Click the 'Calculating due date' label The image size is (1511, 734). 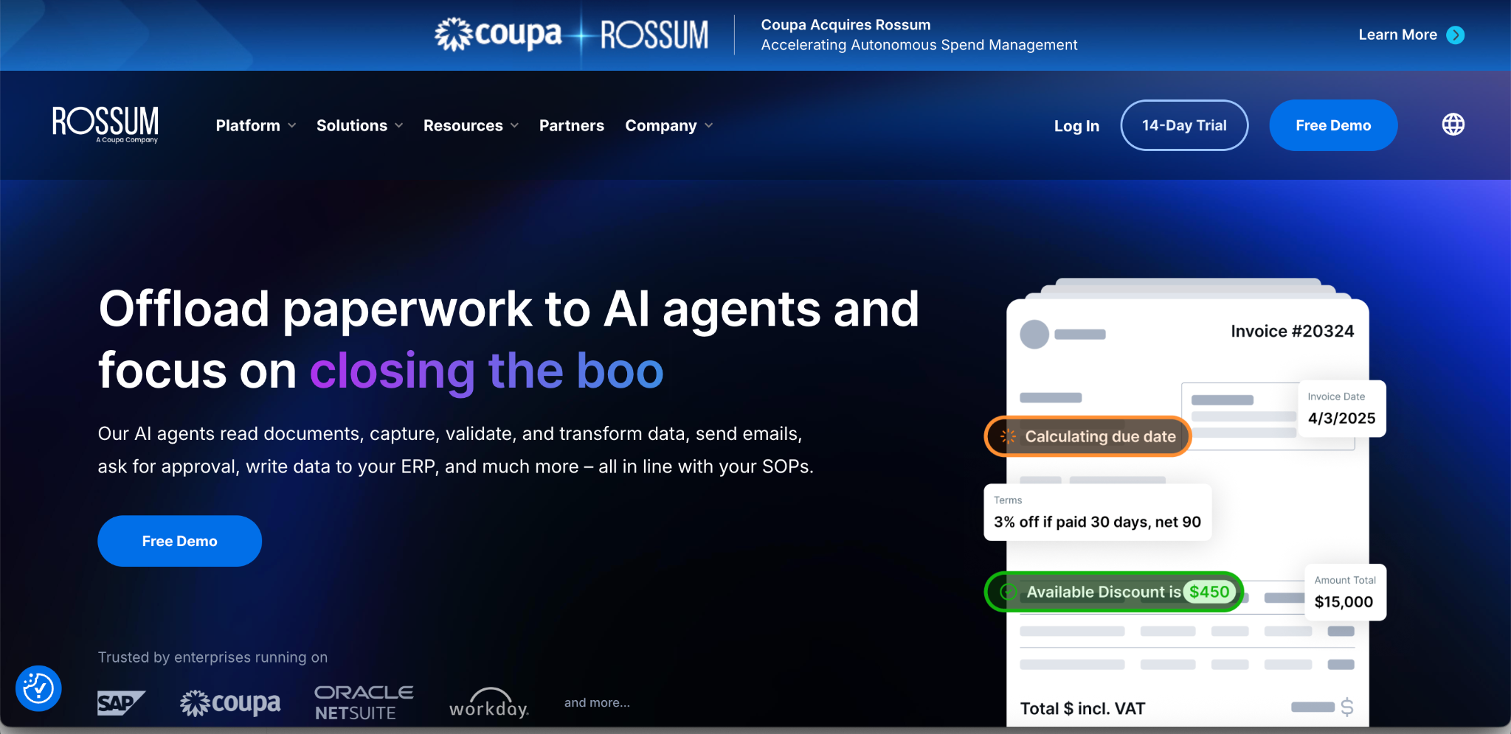(1100, 436)
